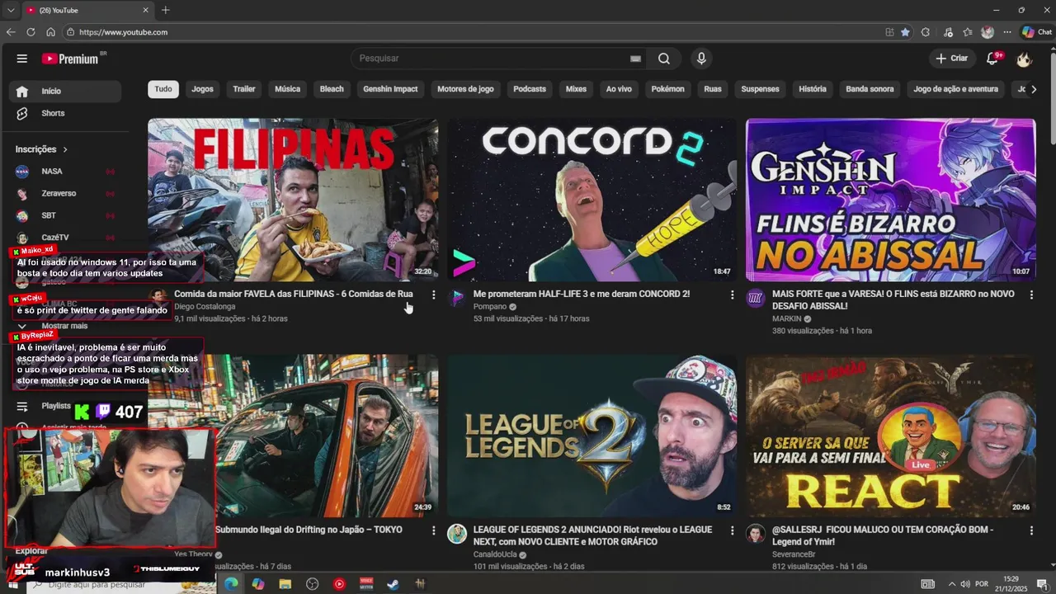
Task: Select the Ao vivo filter chip
Action: 619,89
